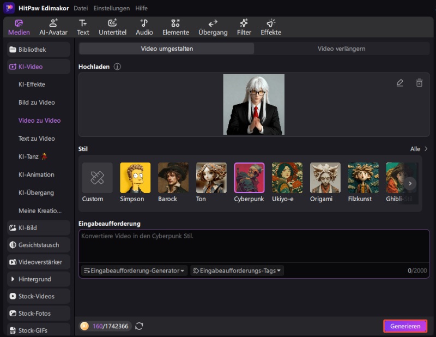This screenshot has width=436, height=337.
Task: Select the Untertitel toolbar icon
Action: tap(112, 27)
